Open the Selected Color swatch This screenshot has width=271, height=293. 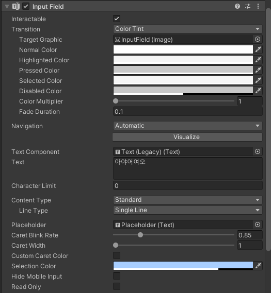pyautogui.click(x=183, y=80)
